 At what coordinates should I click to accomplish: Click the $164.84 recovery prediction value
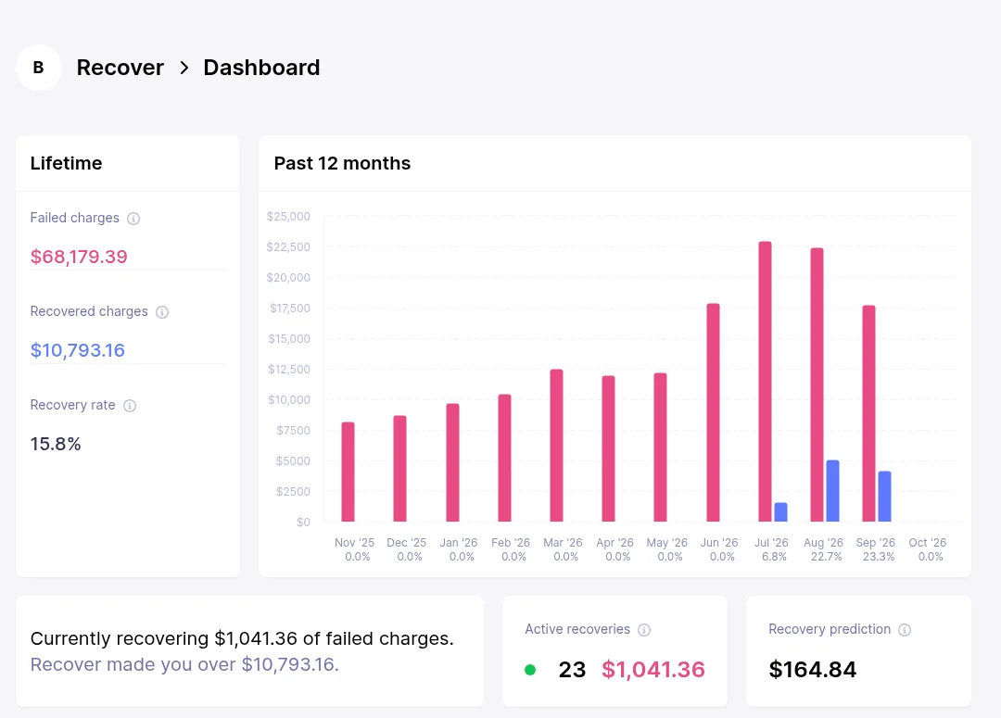[x=813, y=670]
